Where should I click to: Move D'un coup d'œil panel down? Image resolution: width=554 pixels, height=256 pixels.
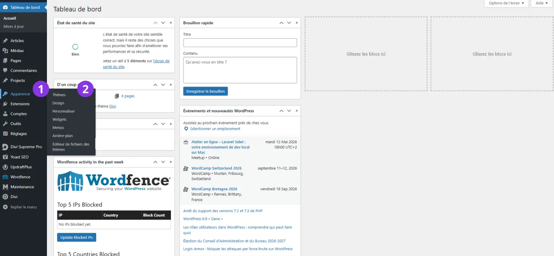click(x=163, y=85)
